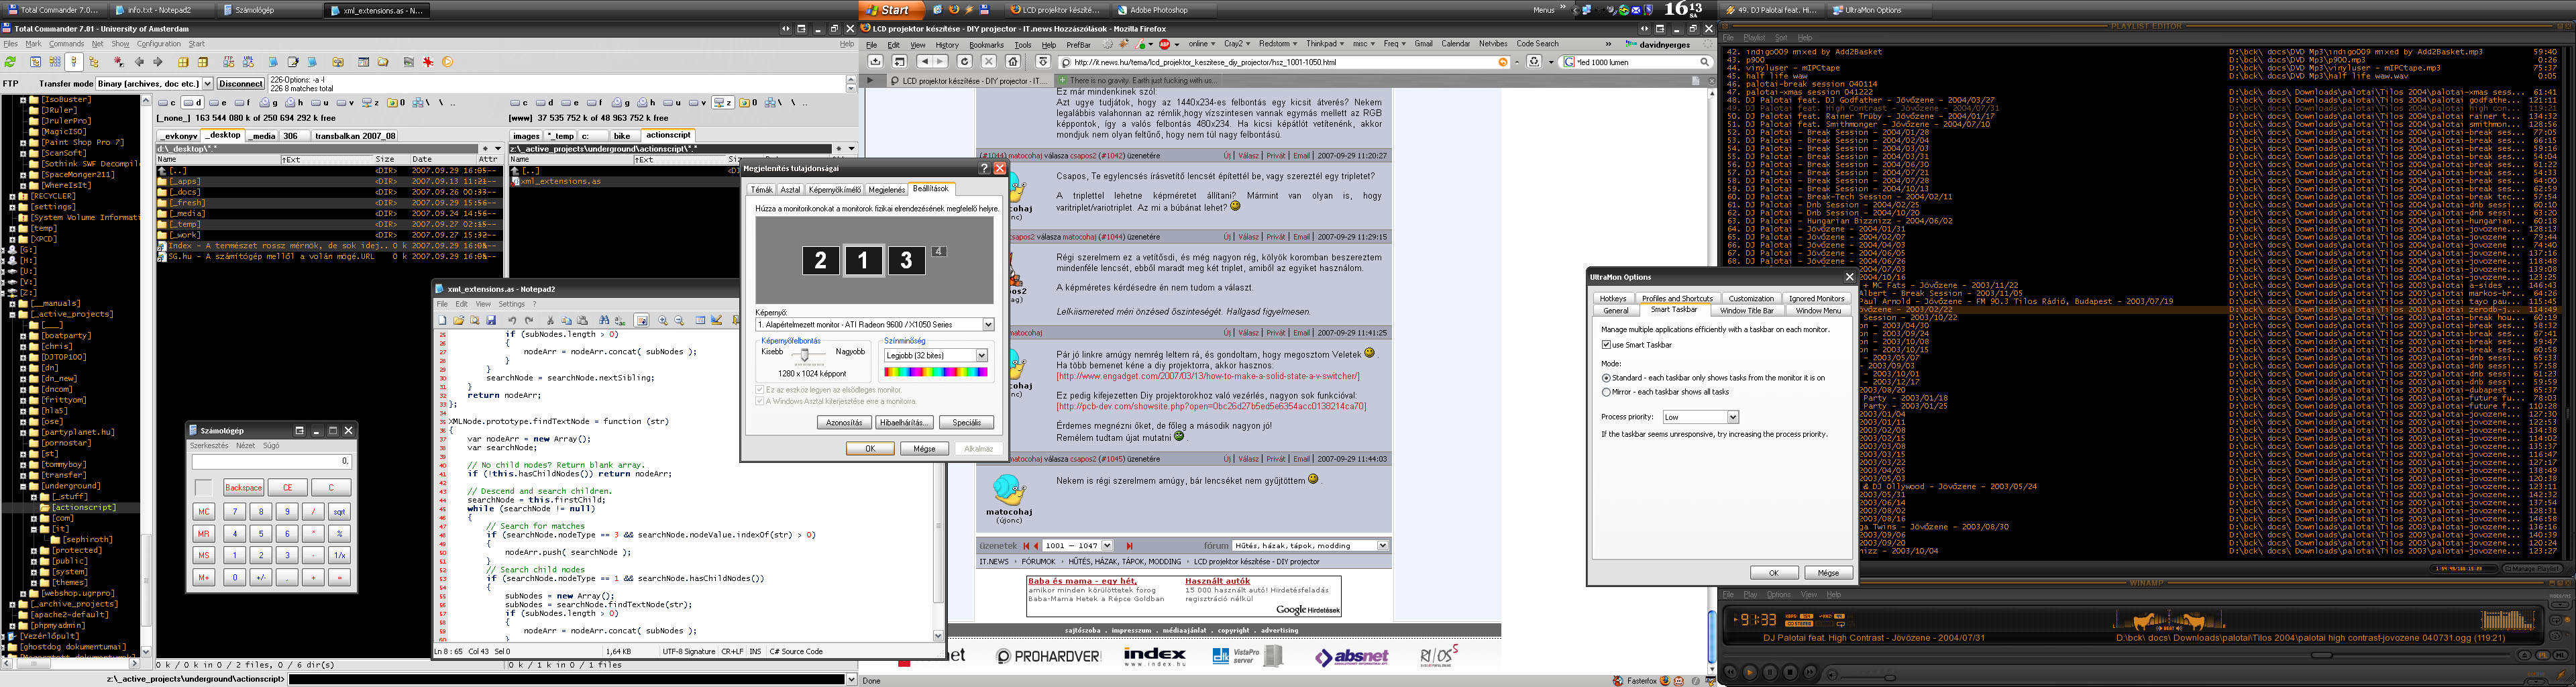Click the Winamp previous track button
This screenshot has width=2576, height=687.
point(1731,672)
